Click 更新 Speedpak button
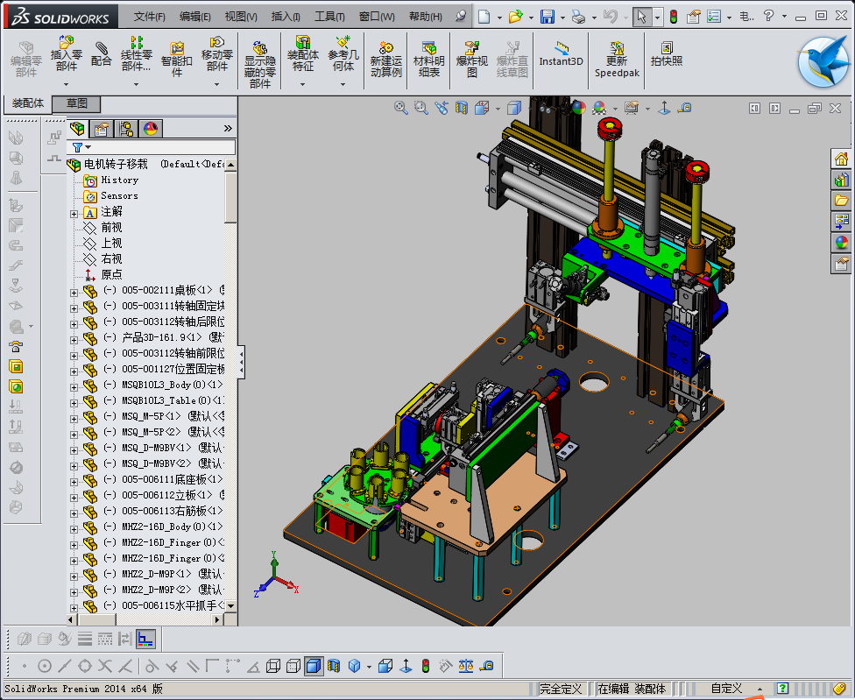The height and width of the screenshot is (700, 855). [x=617, y=59]
